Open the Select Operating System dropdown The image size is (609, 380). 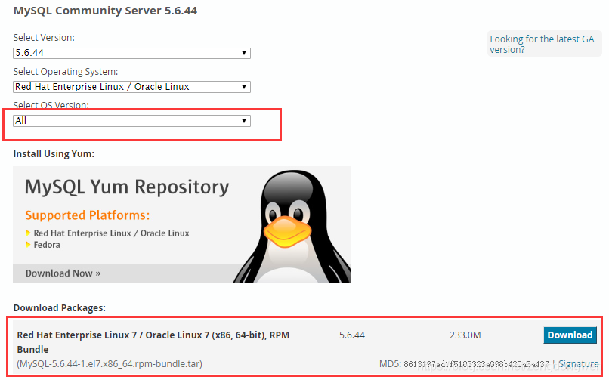click(x=131, y=87)
